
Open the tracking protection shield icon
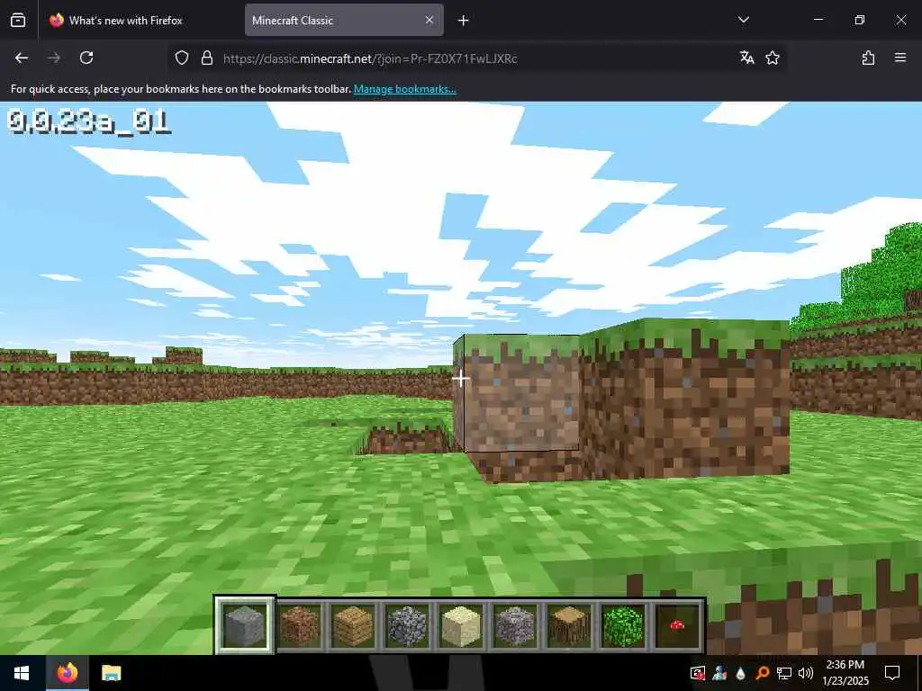pos(182,58)
